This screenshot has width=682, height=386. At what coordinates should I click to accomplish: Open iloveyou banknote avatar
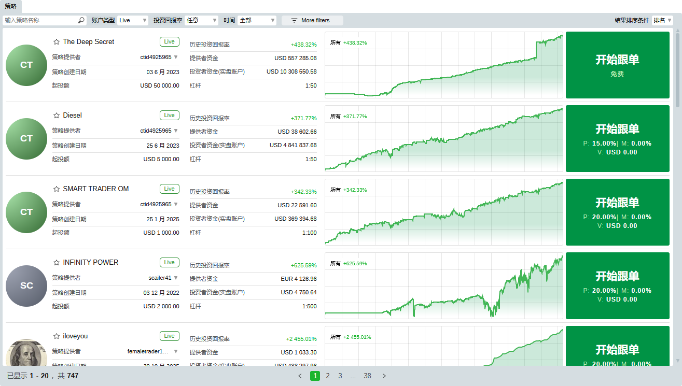pos(26,352)
